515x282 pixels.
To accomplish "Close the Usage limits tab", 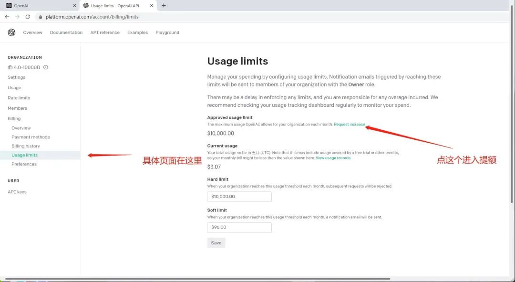I will pos(152,6).
